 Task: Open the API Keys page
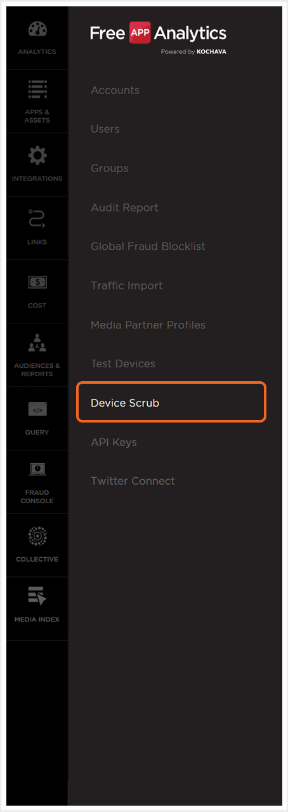click(x=114, y=442)
